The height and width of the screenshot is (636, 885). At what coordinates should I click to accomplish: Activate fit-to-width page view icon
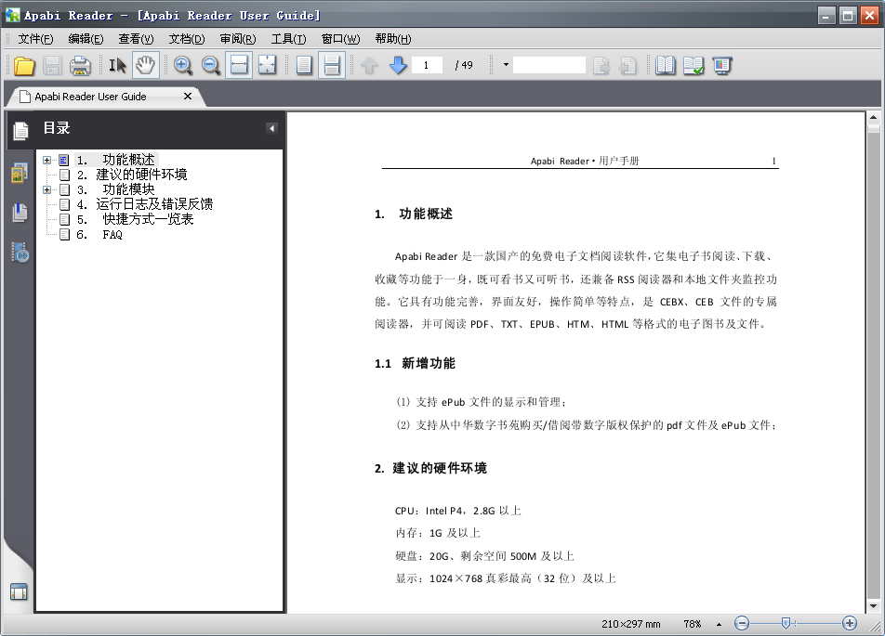pyautogui.click(x=239, y=65)
